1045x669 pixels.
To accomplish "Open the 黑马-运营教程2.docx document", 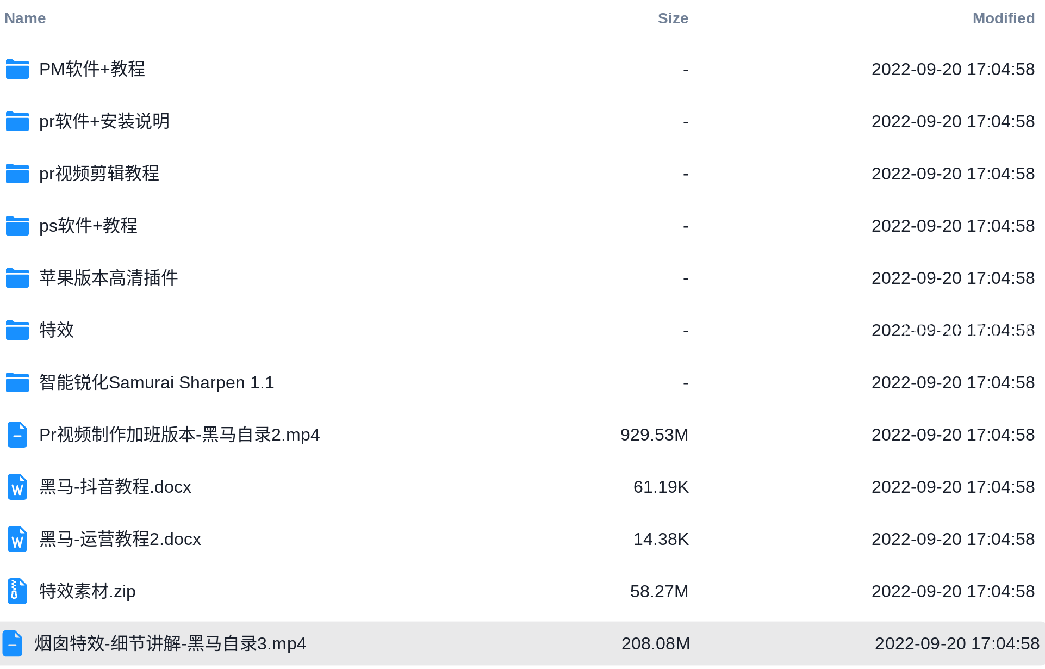I will pos(120,539).
